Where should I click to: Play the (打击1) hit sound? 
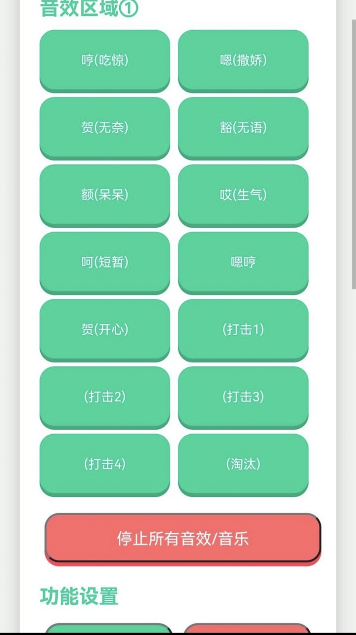243,329
